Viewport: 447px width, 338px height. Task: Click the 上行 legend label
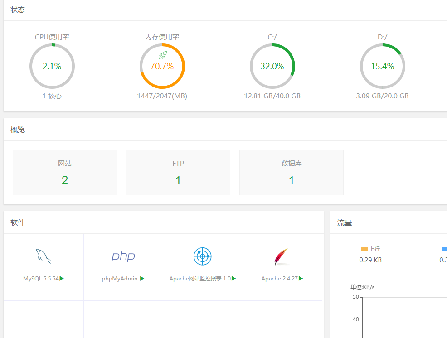[x=374, y=249]
